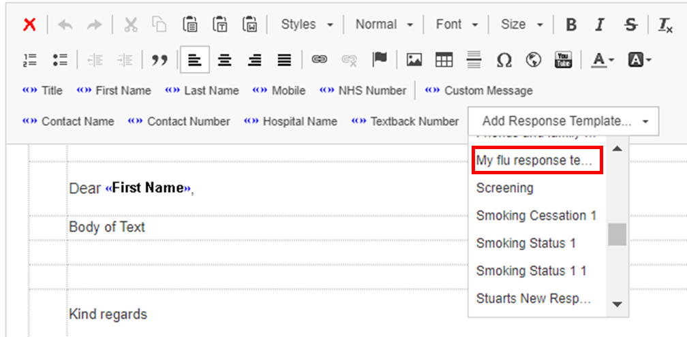Insert an anchor with the flag icon
This screenshot has width=687, height=337.
pyautogui.click(x=380, y=60)
